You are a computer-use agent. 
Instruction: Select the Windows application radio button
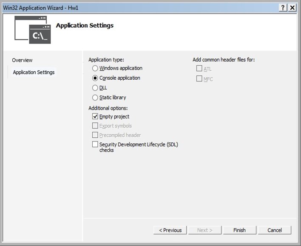point(95,68)
